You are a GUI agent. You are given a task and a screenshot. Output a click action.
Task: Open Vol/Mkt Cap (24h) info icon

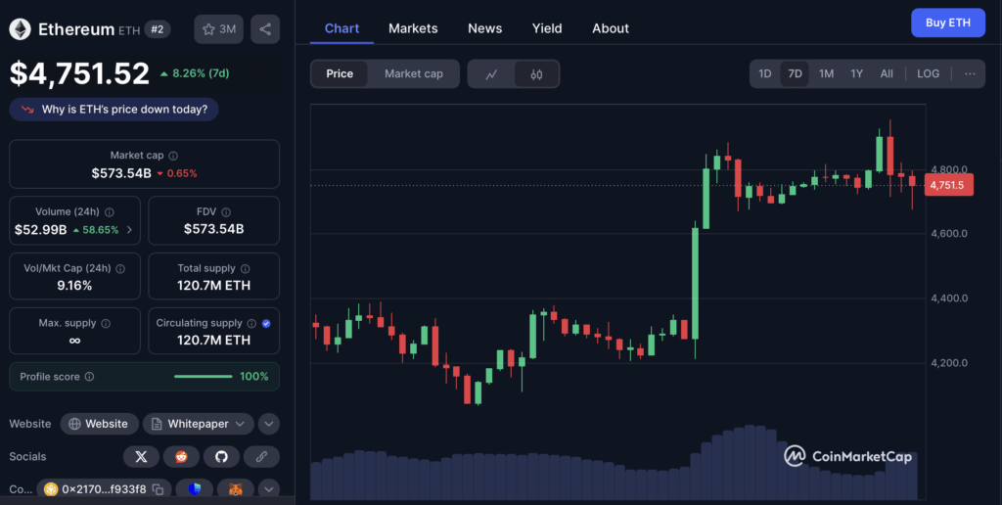(120, 268)
